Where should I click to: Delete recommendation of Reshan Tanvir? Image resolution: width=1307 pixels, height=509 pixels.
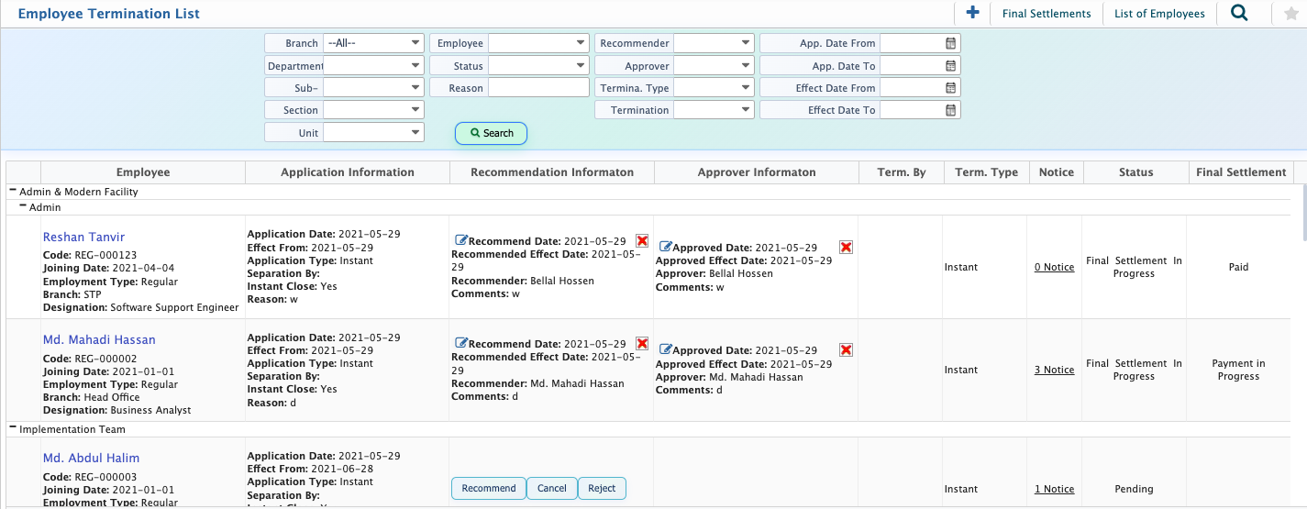642,240
